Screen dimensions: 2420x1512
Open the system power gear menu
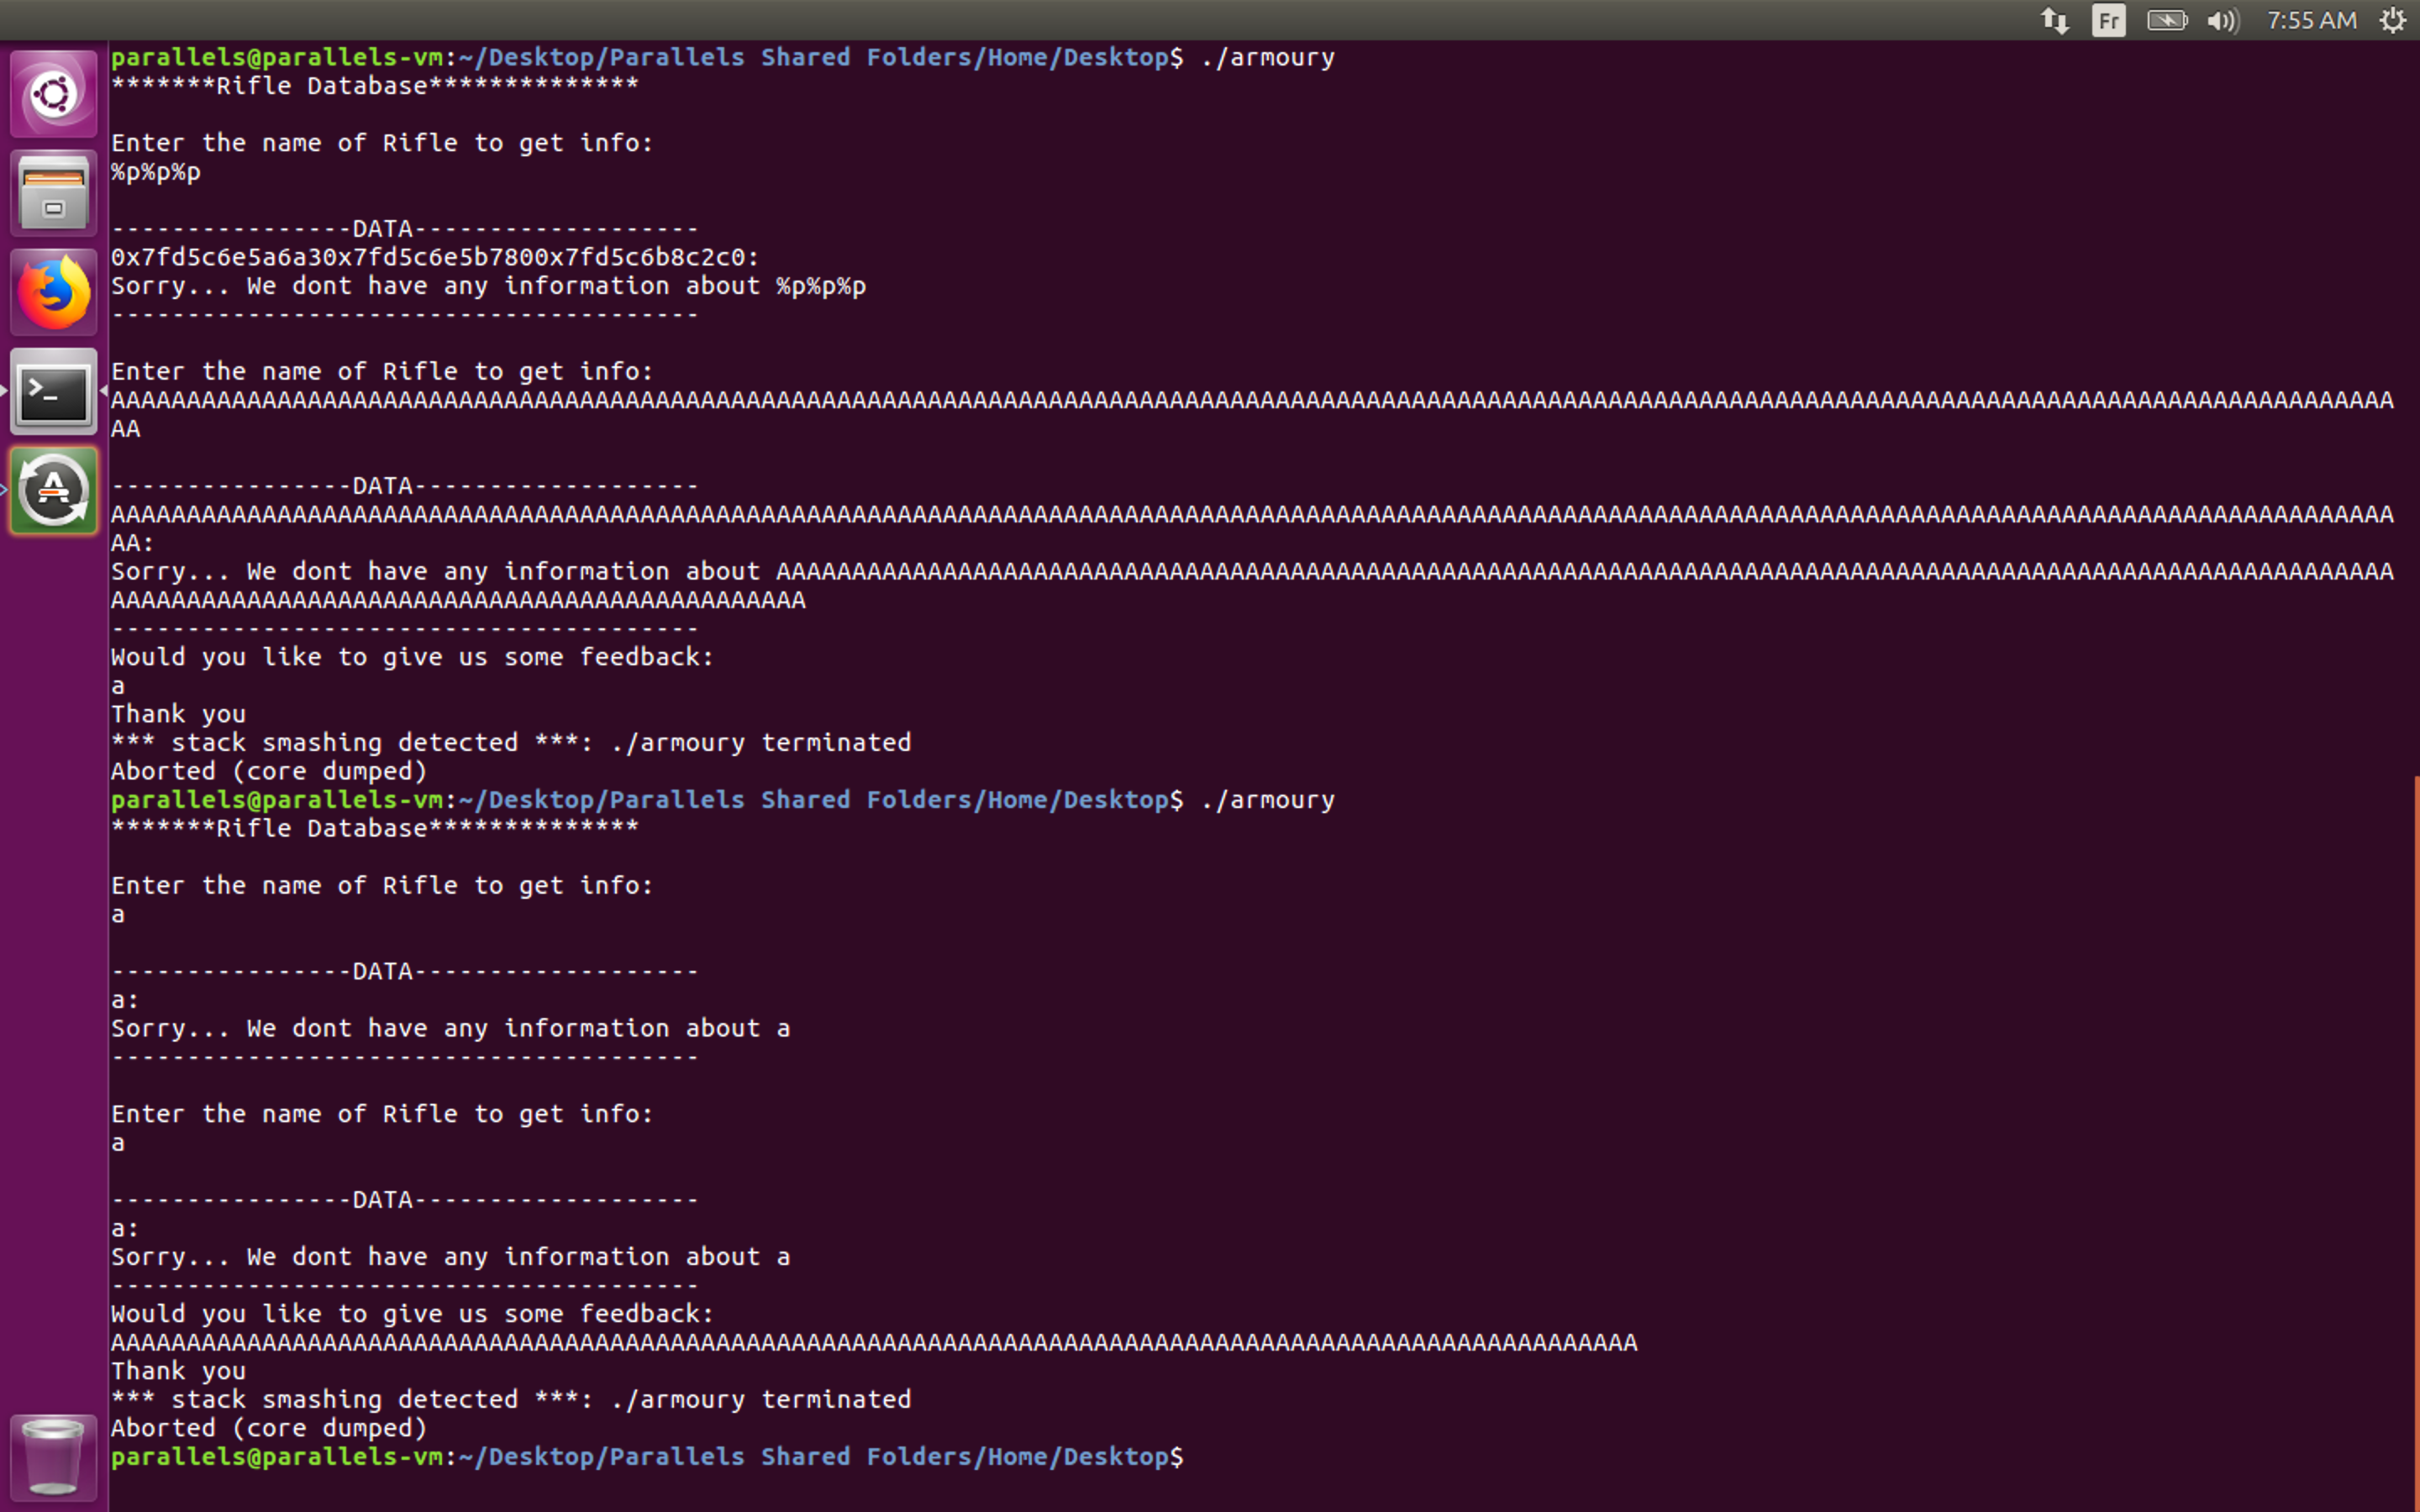(2392, 20)
